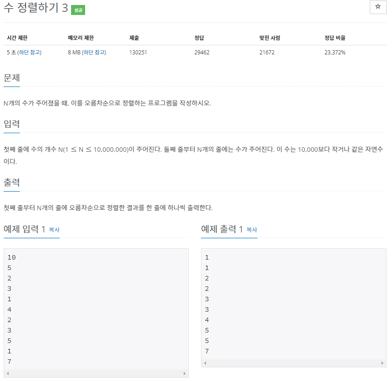
Task: Click the star favorite button
Action: pyautogui.click(x=378, y=7)
